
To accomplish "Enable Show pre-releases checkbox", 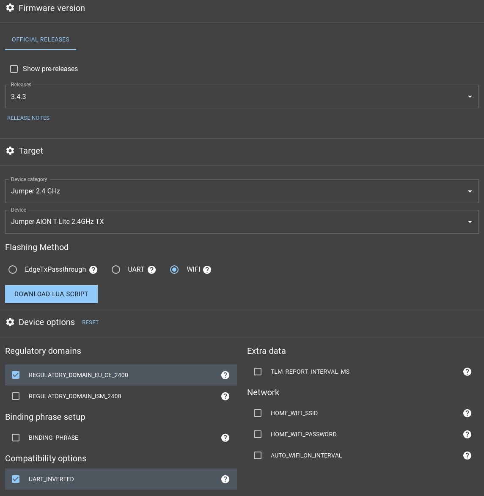I will click(14, 69).
